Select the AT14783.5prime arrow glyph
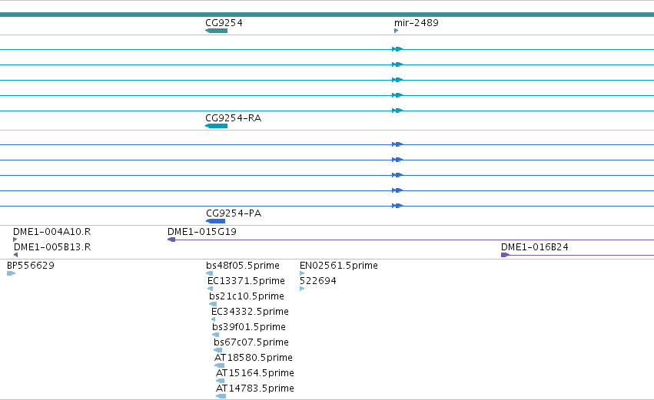 221,397
